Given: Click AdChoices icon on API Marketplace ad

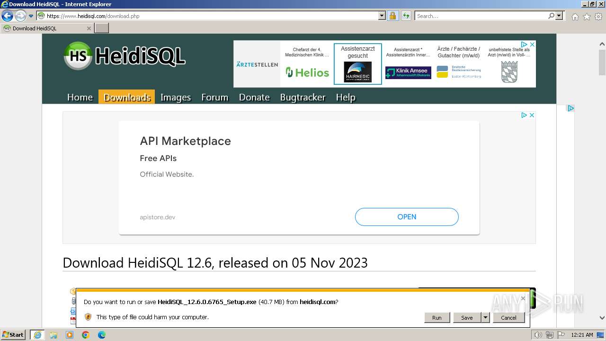Looking at the screenshot, I should coord(524,115).
